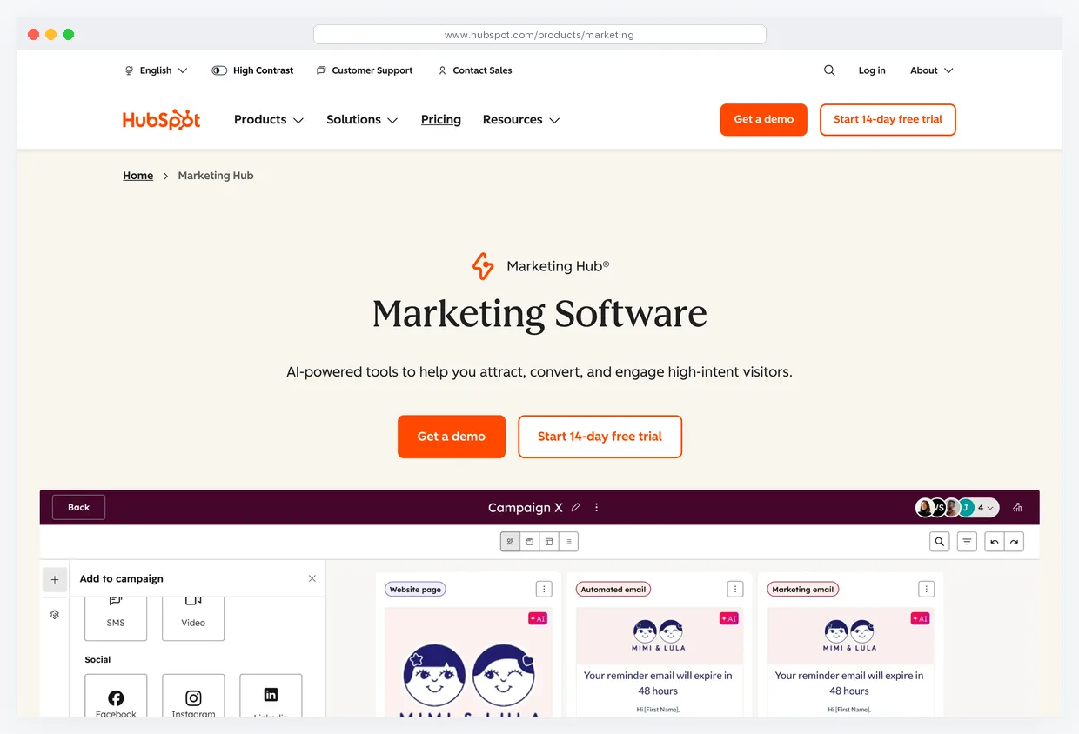Open Customer Support link
The image size is (1079, 734).
pos(365,70)
